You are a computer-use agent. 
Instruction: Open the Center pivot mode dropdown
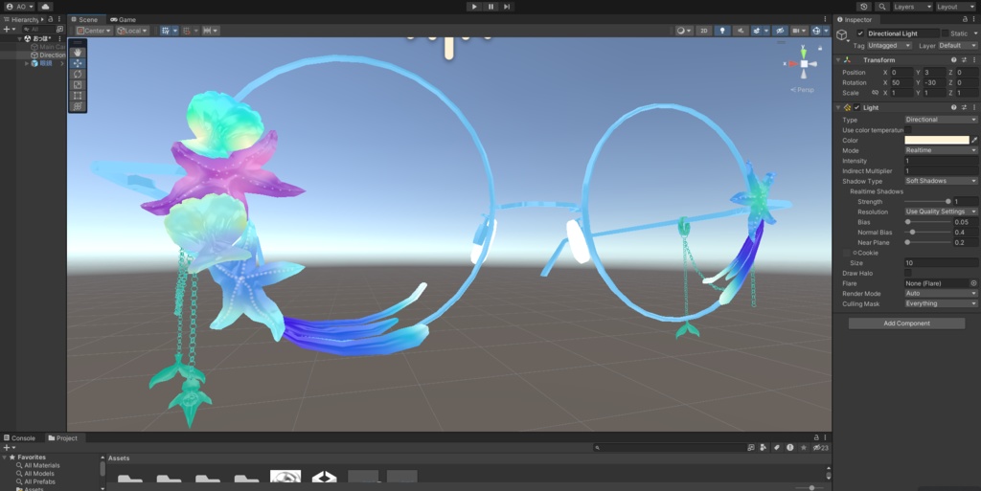point(94,31)
